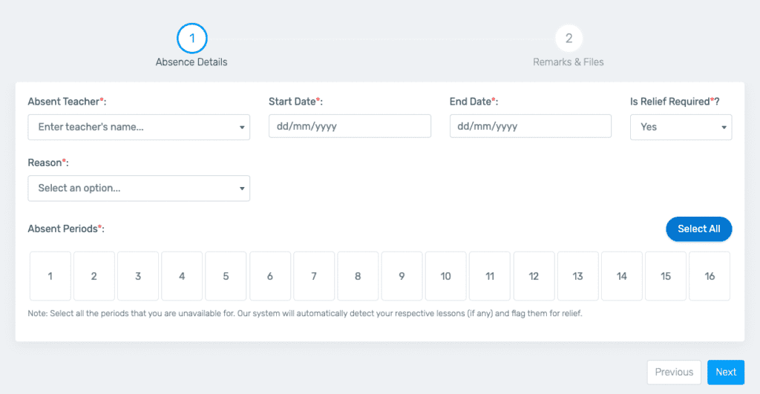This screenshot has height=394, width=760.
Task: Click the Next button
Action: point(725,372)
